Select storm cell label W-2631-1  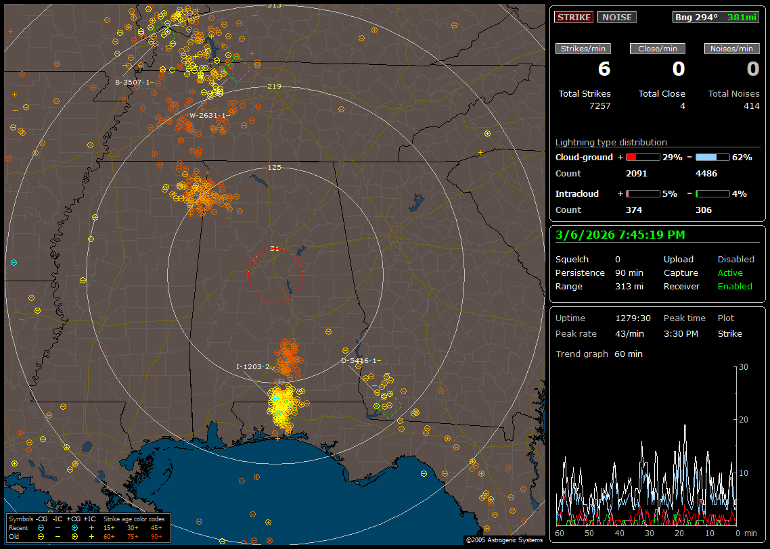click(208, 115)
